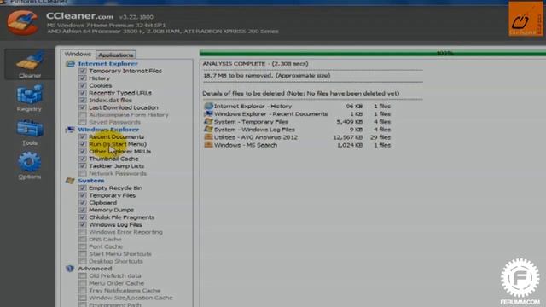Viewport: 546px width, 307px height.
Task: Enable Menu Order Cache checkbox
Action: [83, 283]
